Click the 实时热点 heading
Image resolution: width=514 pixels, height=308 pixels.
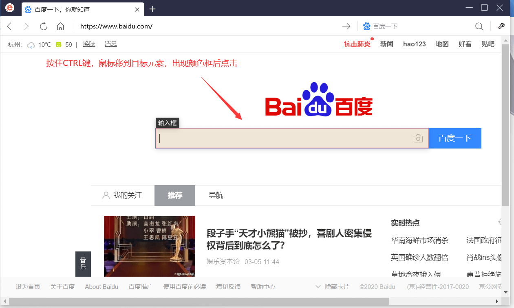(x=405, y=223)
